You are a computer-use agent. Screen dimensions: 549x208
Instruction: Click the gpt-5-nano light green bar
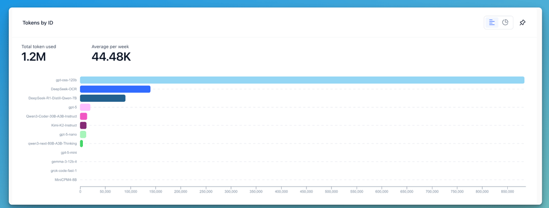pyautogui.click(x=83, y=134)
